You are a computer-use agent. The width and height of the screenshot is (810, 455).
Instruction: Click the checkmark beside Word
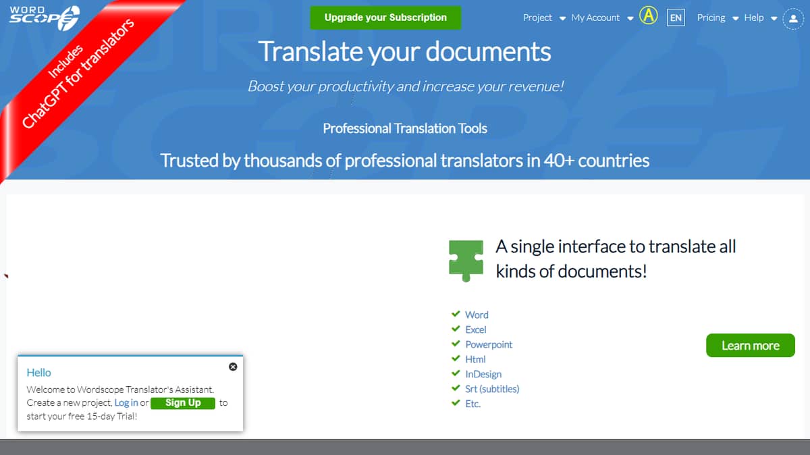pyautogui.click(x=456, y=314)
